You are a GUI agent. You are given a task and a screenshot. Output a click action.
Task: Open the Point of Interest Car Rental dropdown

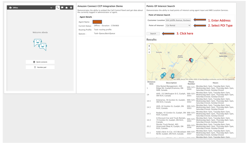178,25
